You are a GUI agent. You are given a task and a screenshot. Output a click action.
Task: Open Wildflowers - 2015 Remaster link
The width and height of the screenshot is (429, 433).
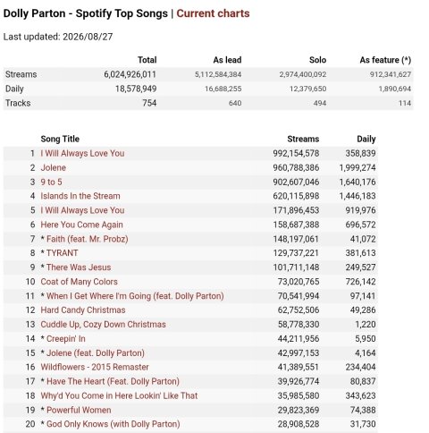(95, 367)
